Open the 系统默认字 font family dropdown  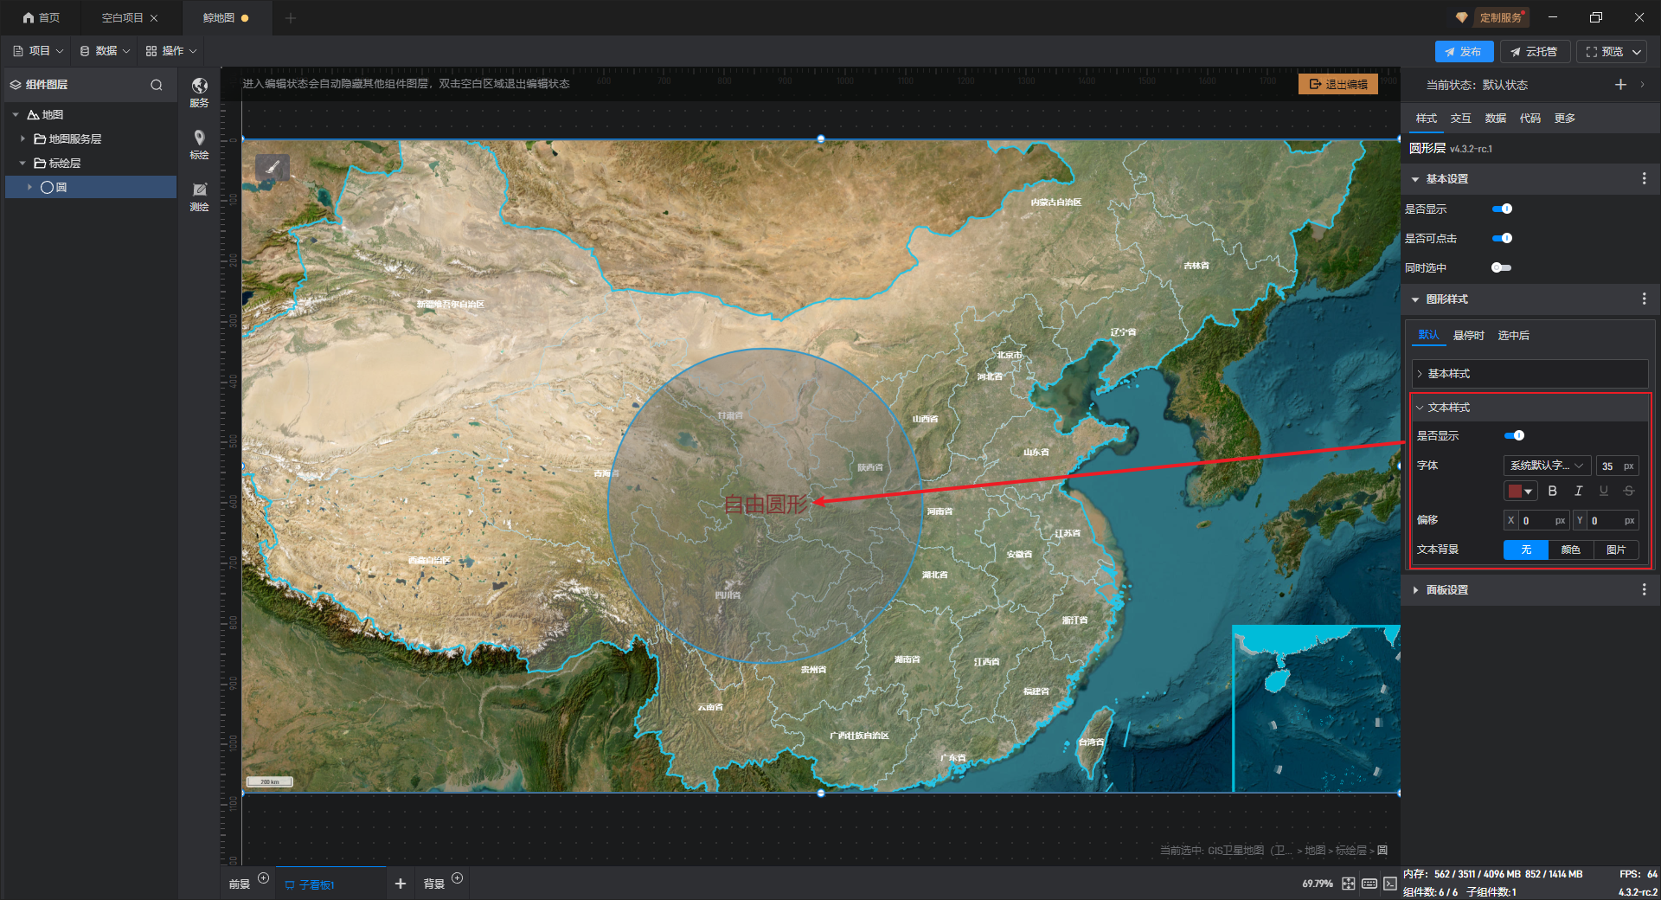pyautogui.click(x=1547, y=466)
